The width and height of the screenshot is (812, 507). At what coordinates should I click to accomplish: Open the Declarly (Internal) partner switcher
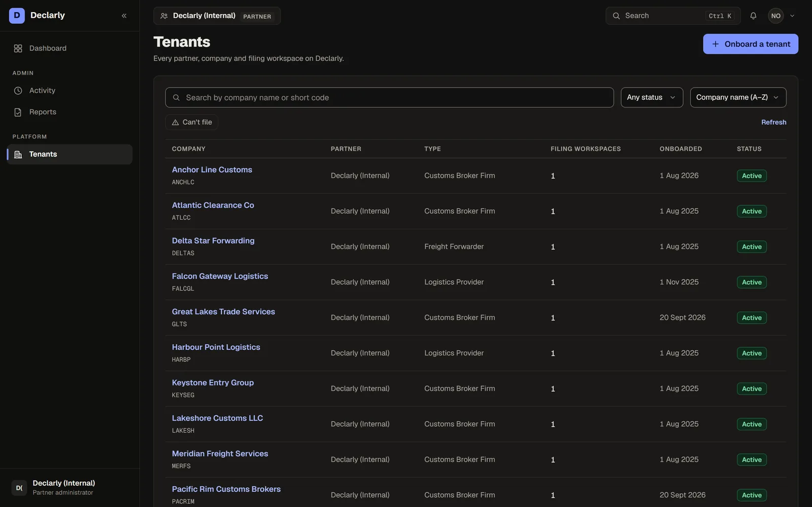217,16
